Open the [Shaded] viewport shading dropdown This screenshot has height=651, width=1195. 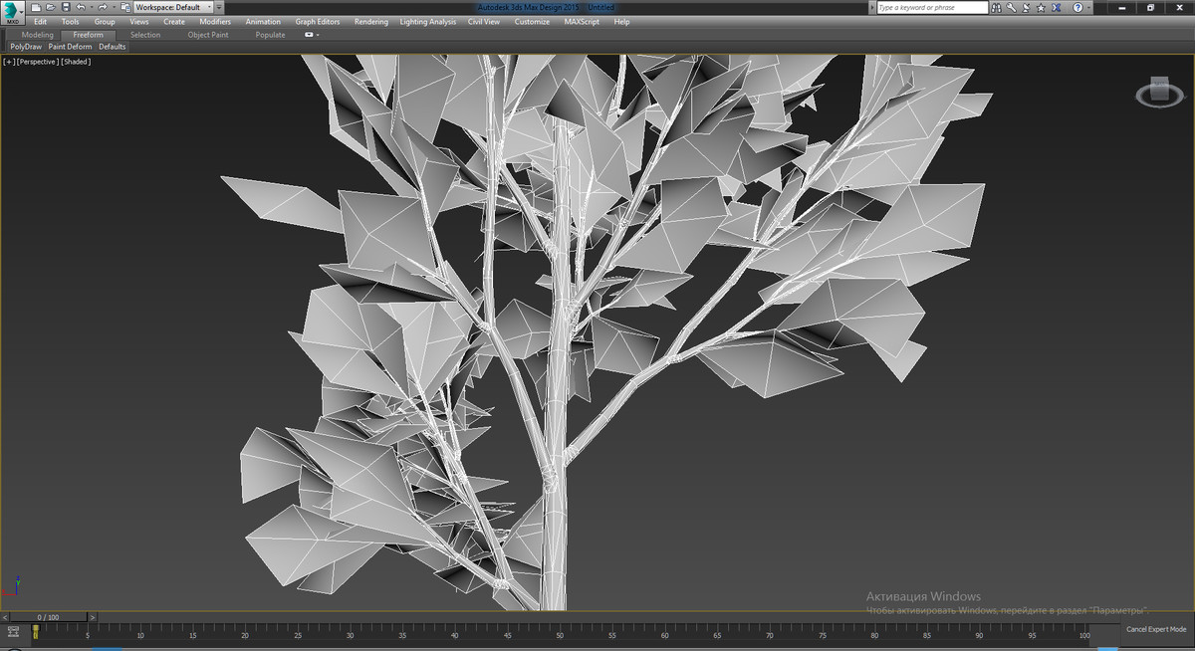click(x=75, y=61)
